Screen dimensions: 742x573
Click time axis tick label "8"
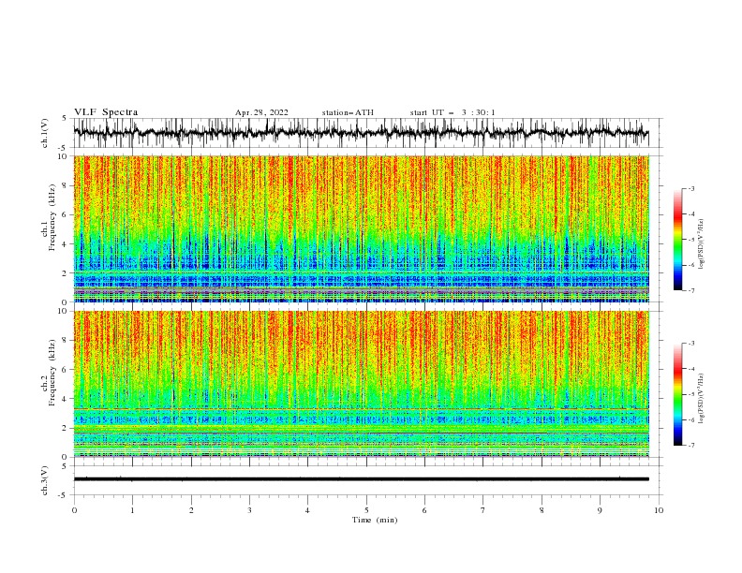(542, 510)
